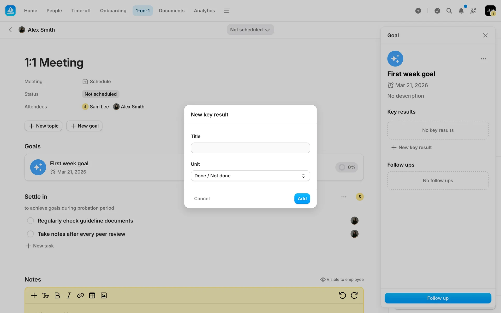Screen dimensions: 501x313
Task: Toggle Visible to employee eye icon
Action: click(x=323, y=280)
